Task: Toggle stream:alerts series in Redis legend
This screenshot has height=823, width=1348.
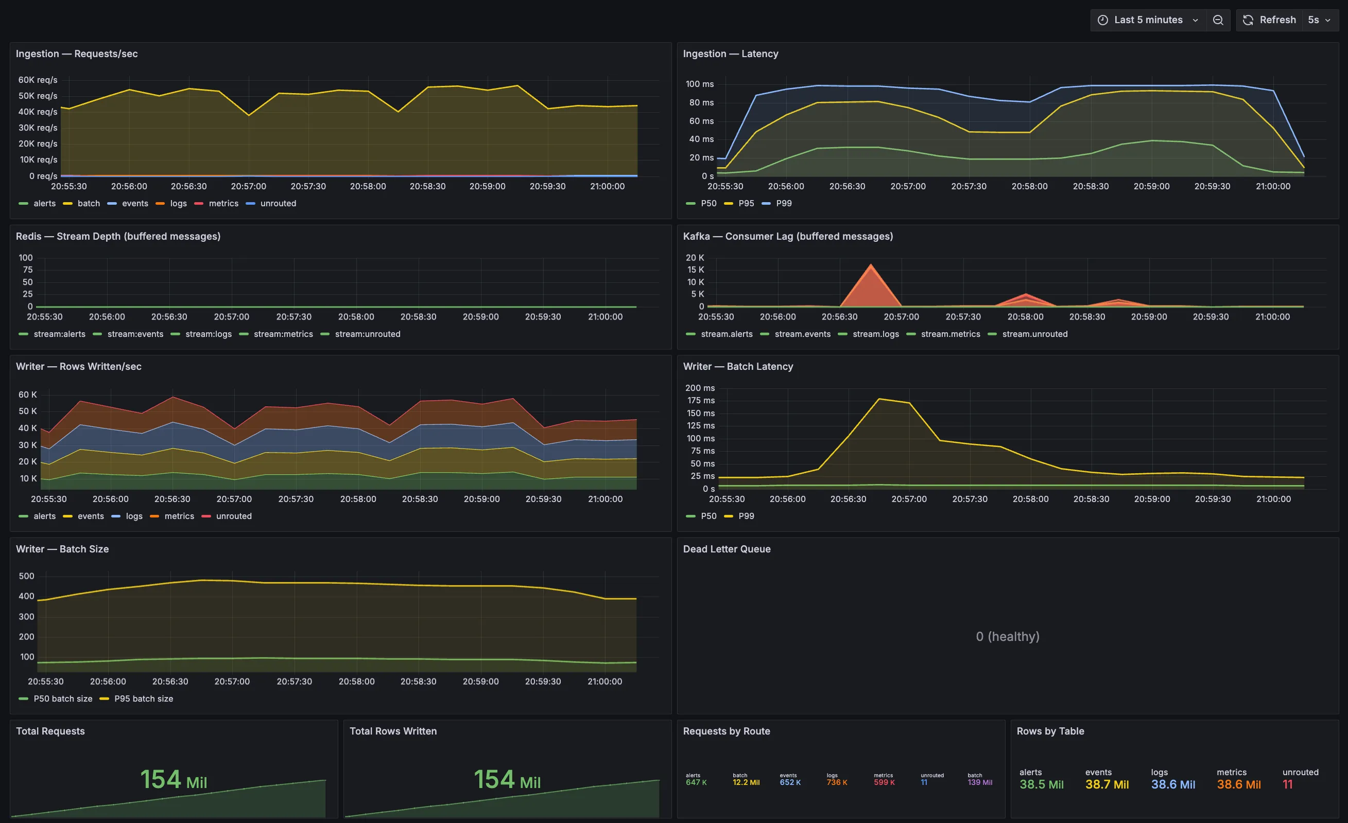Action: [x=60, y=334]
